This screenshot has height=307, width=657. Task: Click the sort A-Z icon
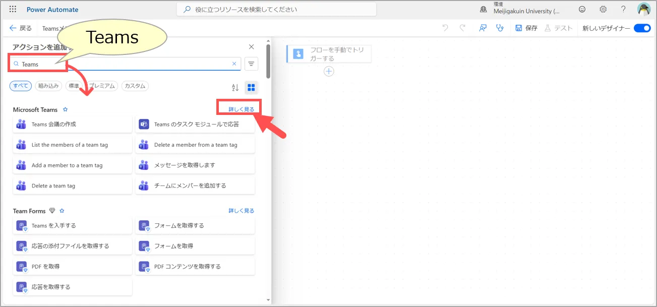(235, 88)
